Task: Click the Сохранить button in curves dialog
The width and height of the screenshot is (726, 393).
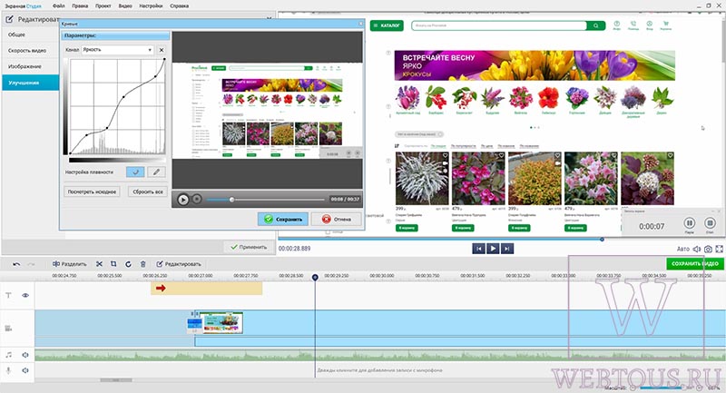Action: [283, 219]
